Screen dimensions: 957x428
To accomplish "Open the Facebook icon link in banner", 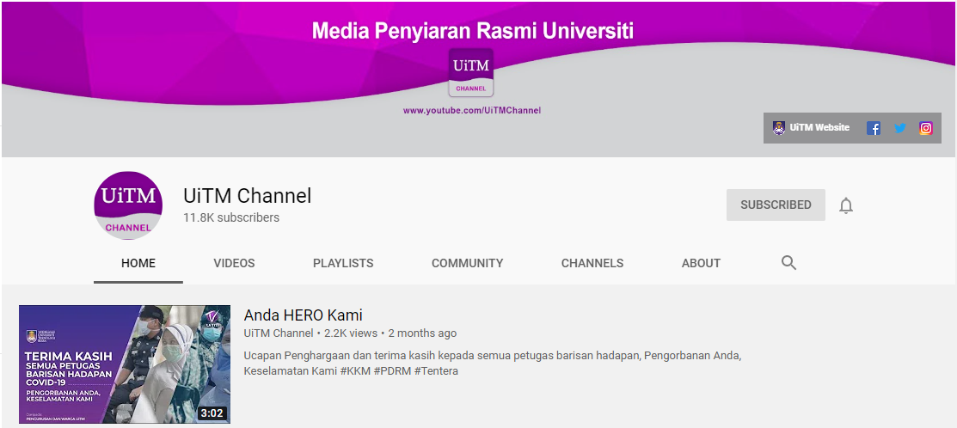I will (x=874, y=128).
